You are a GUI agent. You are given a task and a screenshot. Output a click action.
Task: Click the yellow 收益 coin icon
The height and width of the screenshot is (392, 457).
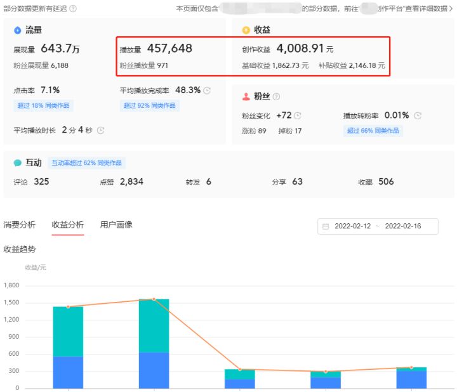pyautogui.click(x=246, y=30)
